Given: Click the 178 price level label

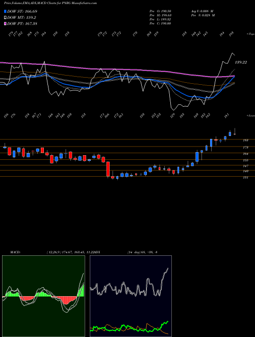Looking at the screenshot, I should coord(245,148).
